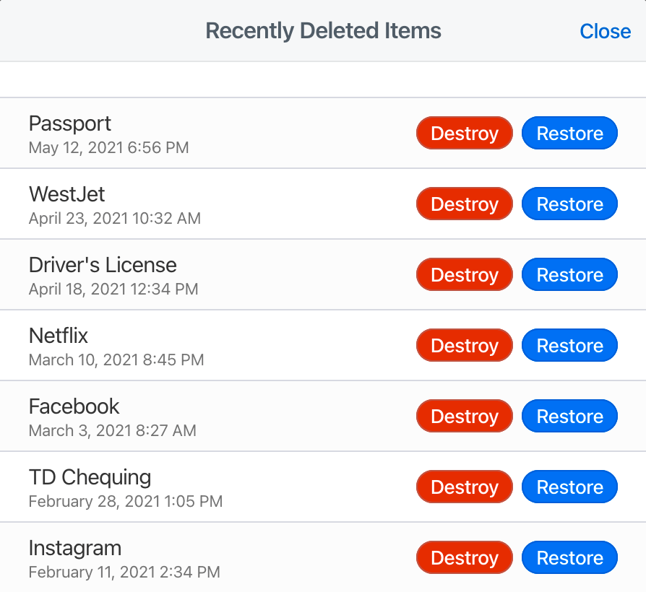The height and width of the screenshot is (592, 646).
Task: Destroy the Passport item
Action: (x=464, y=133)
